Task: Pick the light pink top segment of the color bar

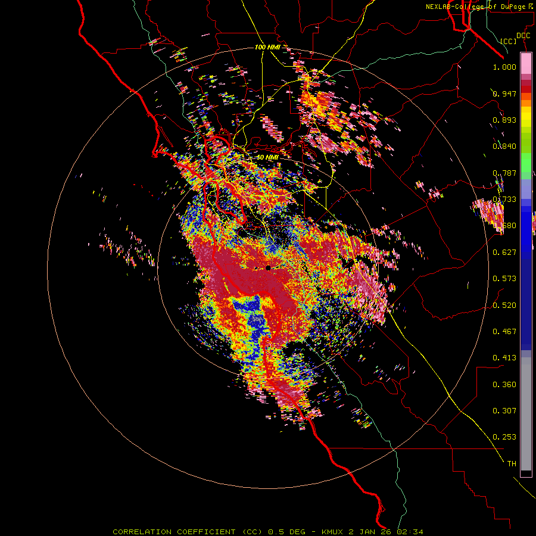Action: tap(526, 63)
